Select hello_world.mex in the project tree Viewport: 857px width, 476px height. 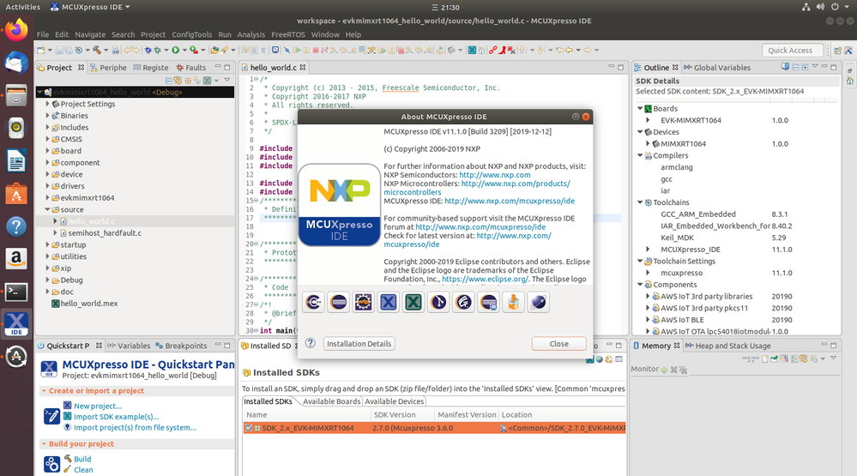pos(89,304)
